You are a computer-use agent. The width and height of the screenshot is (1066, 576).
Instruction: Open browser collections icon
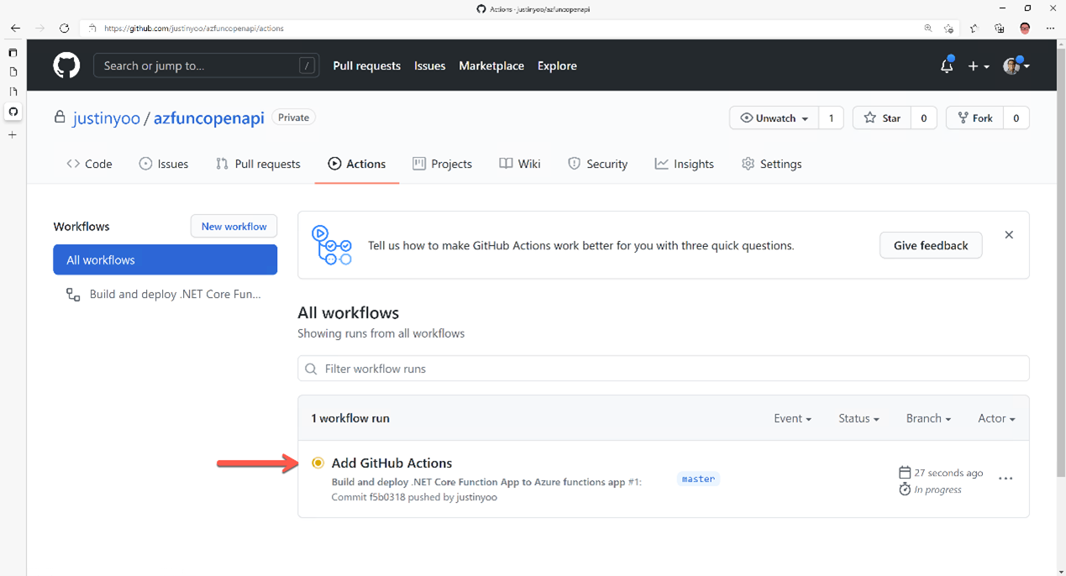1000,28
